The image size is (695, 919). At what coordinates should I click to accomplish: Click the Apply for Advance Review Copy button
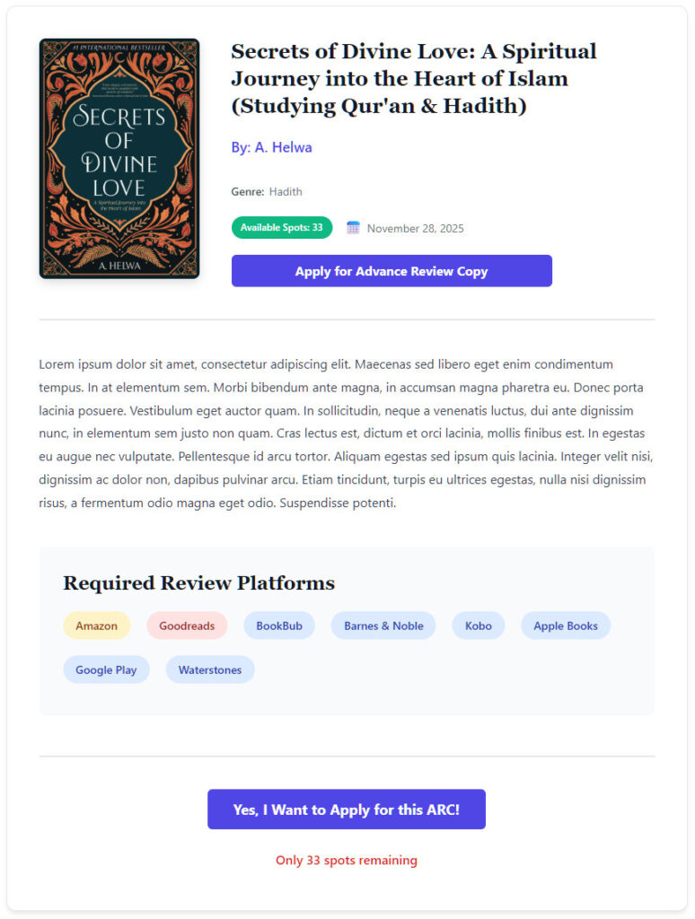(391, 270)
